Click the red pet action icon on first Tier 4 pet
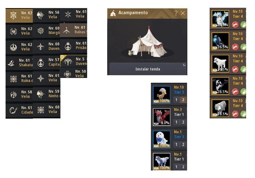This screenshot has width=255, height=178. pyautogui.click(x=235, y=25)
